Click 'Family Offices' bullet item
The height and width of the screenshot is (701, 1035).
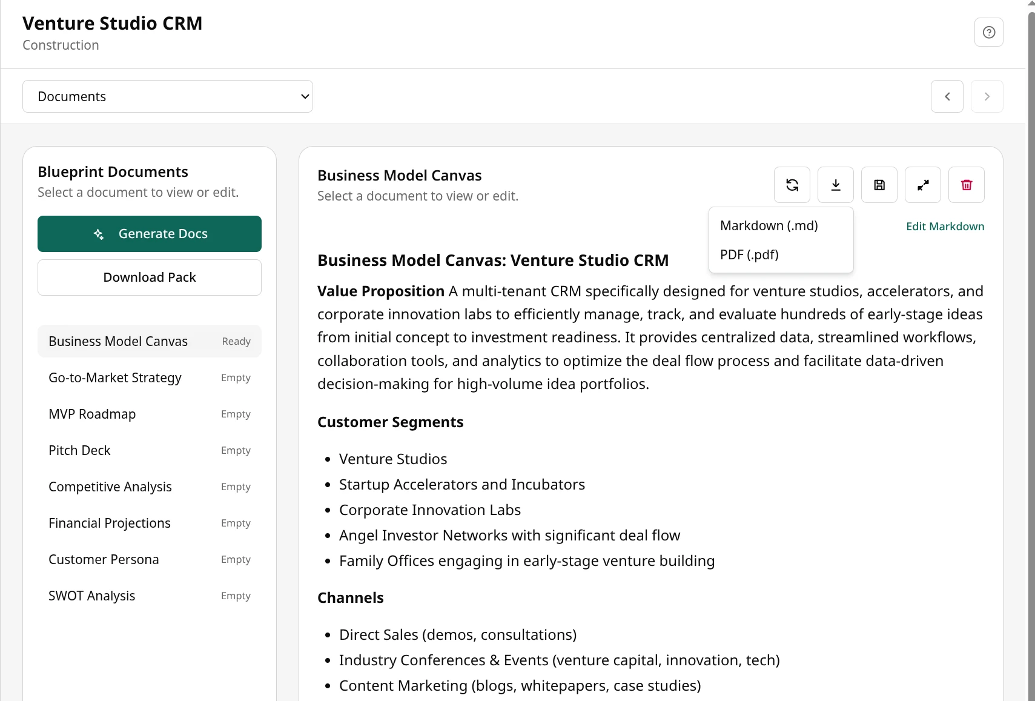tap(527, 561)
